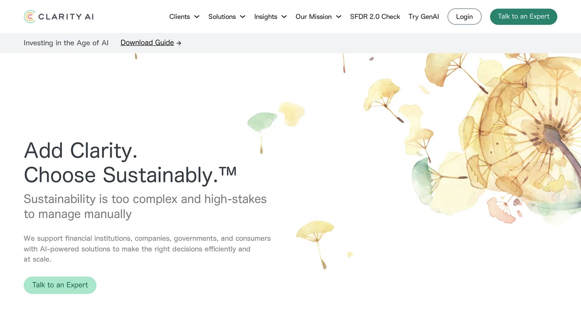The image size is (581, 326).
Task: Click the Clarity AI circular logo icon
Action: point(30,17)
